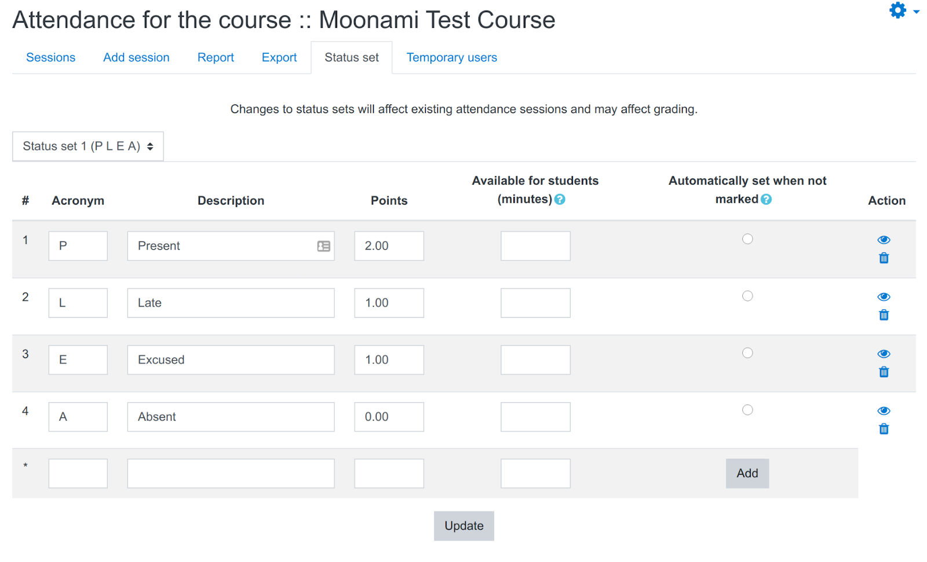This screenshot has width=927, height=562.
Task: Click the Add button for new status
Action: [x=747, y=473]
